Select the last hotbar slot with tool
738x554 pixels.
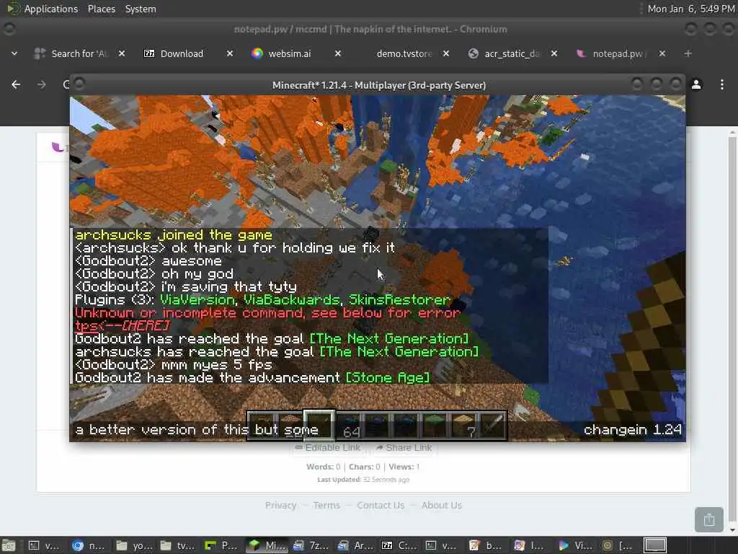[x=492, y=424]
